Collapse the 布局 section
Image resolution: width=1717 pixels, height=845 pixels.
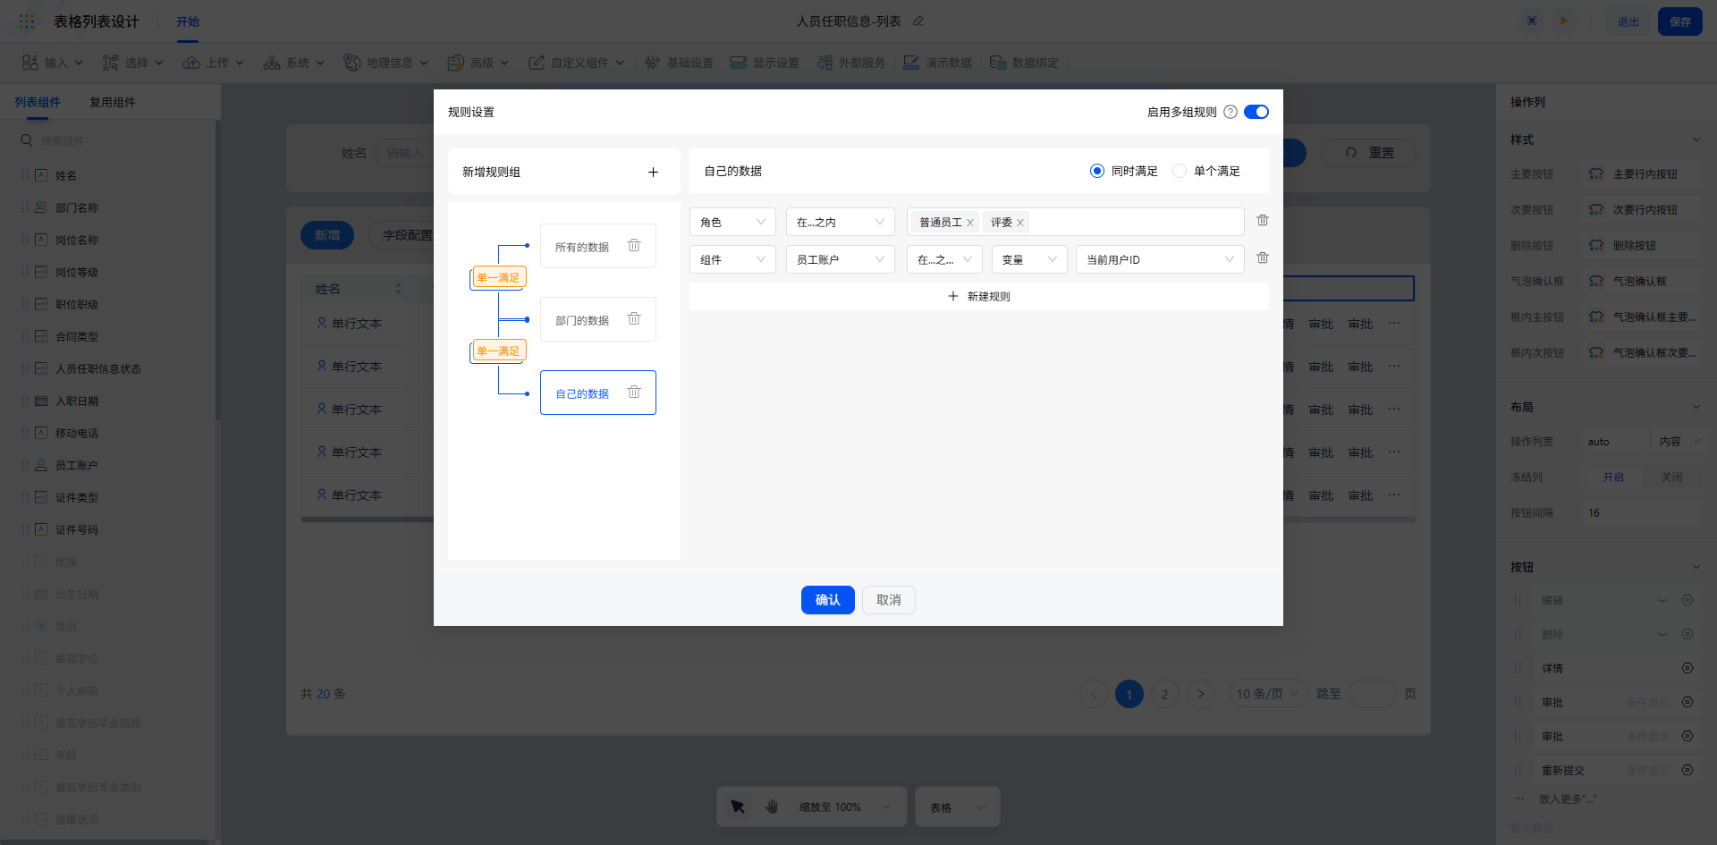pyautogui.click(x=1696, y=407)
